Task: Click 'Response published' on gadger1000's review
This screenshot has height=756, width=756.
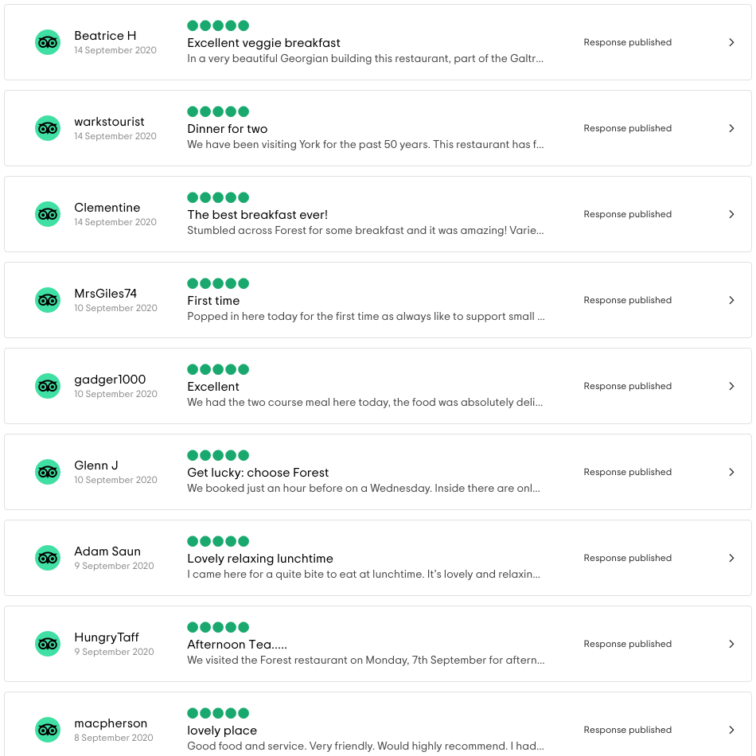Action: [627, 386]
